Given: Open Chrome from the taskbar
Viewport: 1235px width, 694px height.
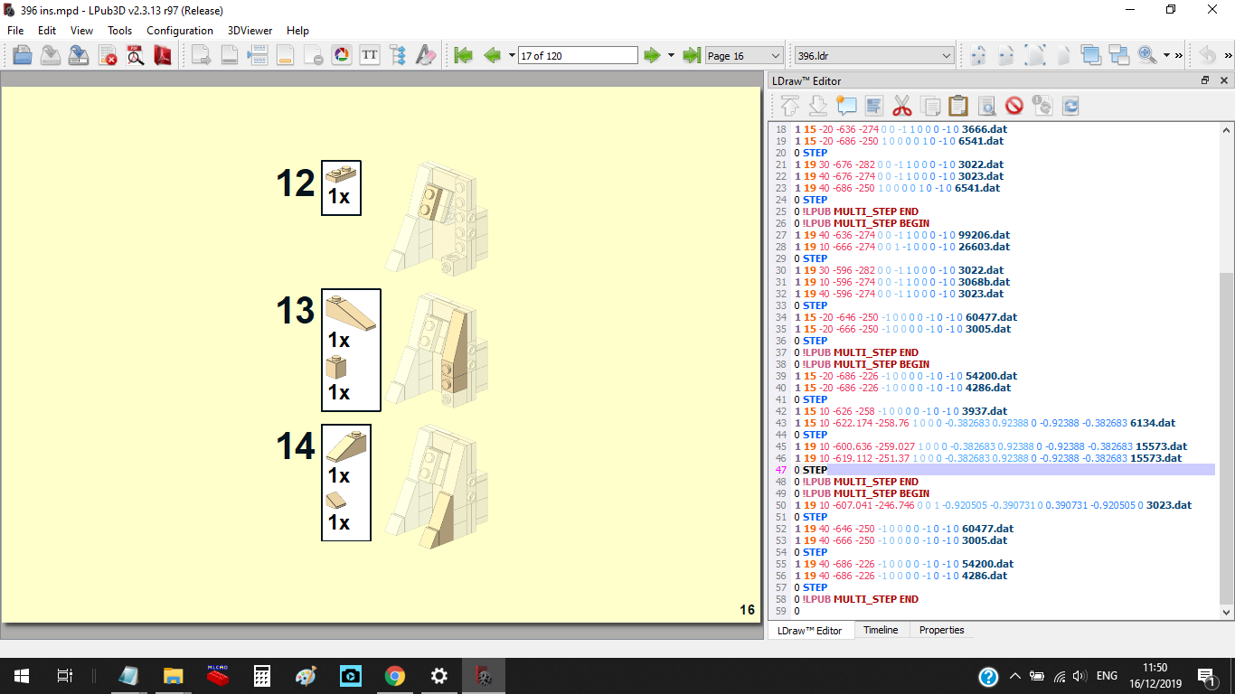Looking at the screenshot, I should [x=394, y=675].
